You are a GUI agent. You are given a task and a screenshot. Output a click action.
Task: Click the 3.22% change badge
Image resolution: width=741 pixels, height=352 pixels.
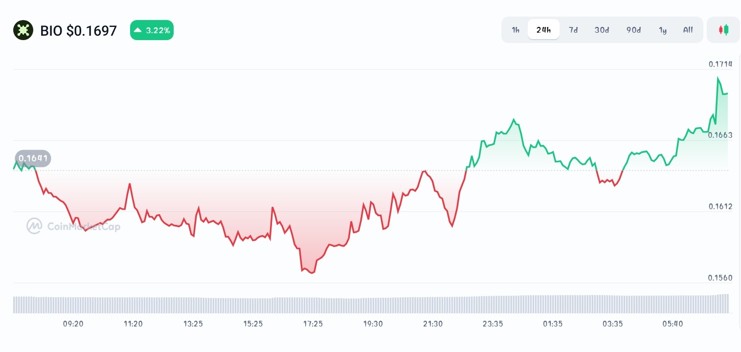(152, 30)
